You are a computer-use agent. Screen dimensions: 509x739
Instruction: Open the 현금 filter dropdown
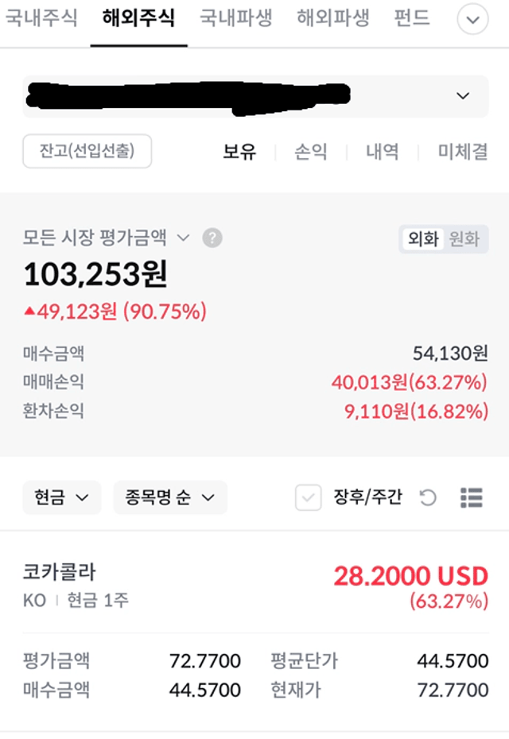tap(62, 497)
